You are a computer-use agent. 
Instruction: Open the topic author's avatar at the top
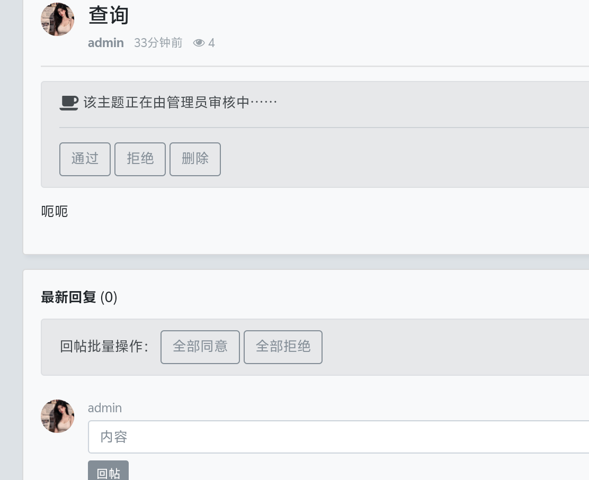tap(58, 19)
